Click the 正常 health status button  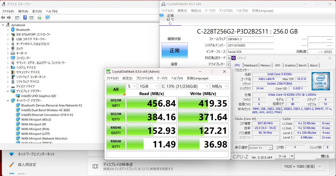[175, 51]
